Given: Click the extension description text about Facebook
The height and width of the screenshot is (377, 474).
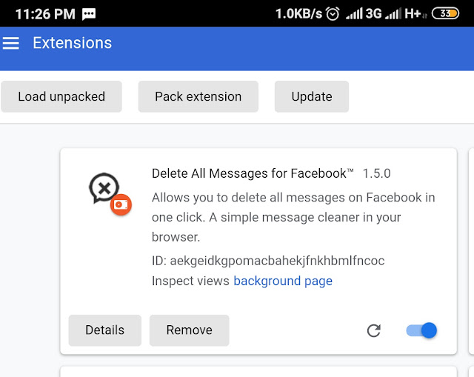Looking at the screenshot, I should (293, 217).
